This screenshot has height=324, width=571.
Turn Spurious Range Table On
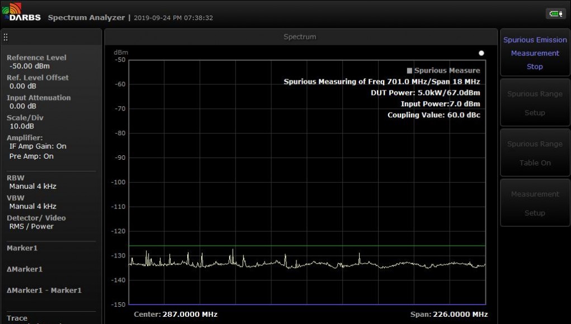tap(535, 153)
